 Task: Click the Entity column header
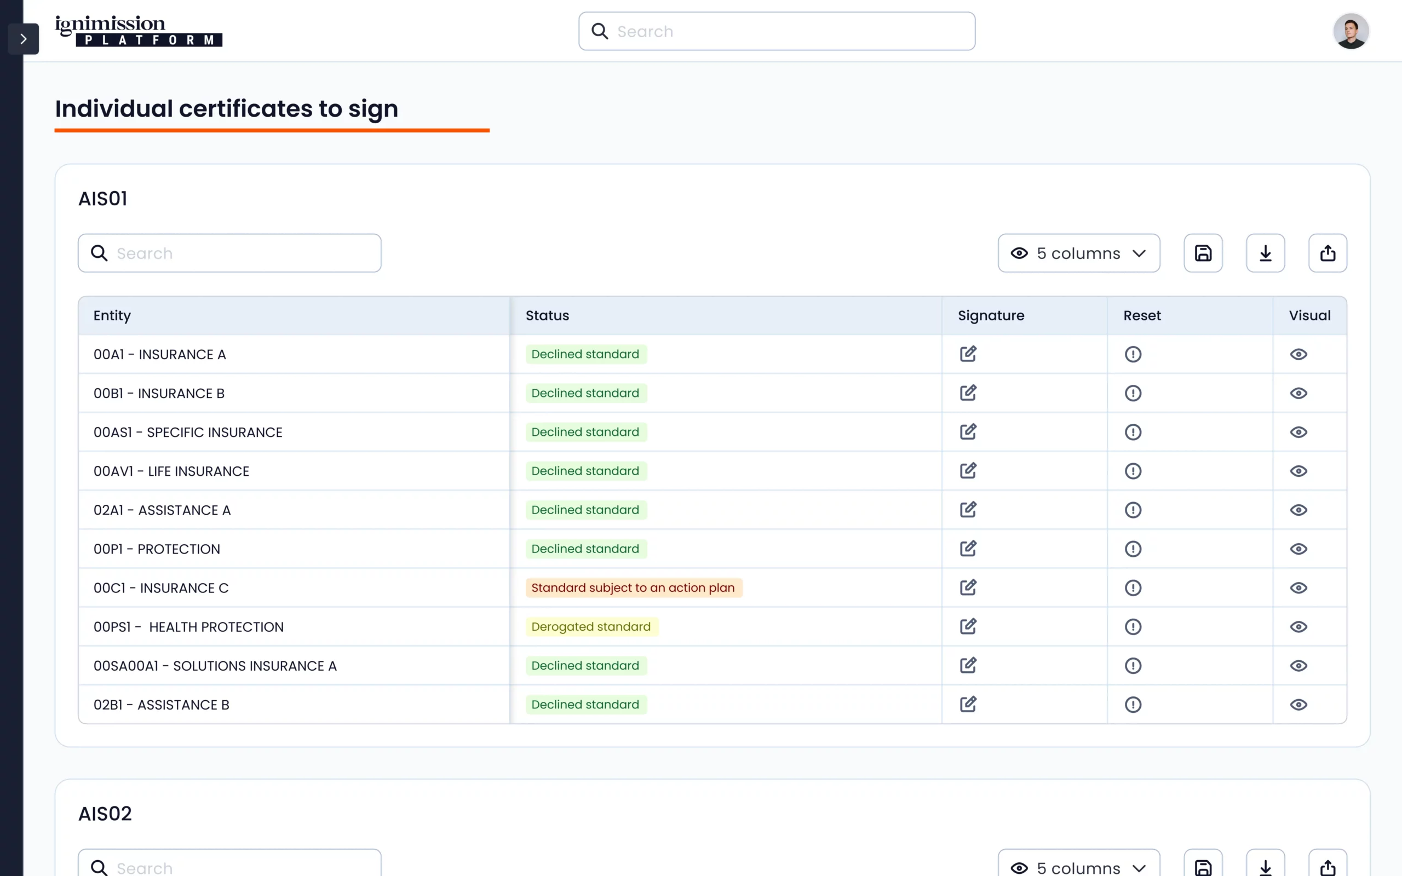point(294,315)
